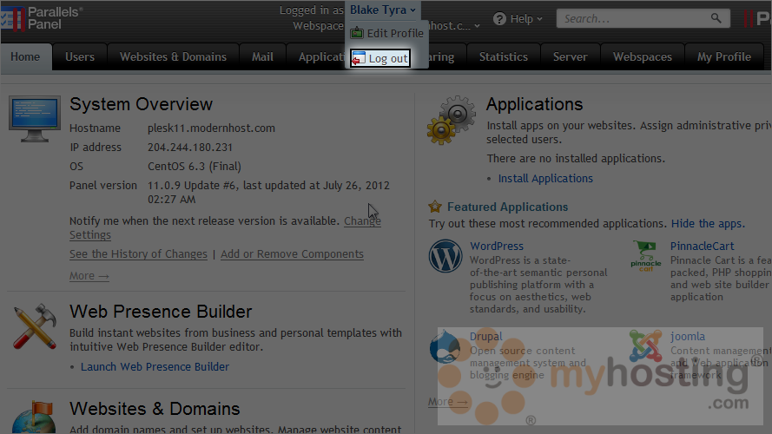Image resolution: width=772 pixels, height=434 pixels.
Task: Open the WordPress application link
Action: pyautogui.click(x=497, y=246)
